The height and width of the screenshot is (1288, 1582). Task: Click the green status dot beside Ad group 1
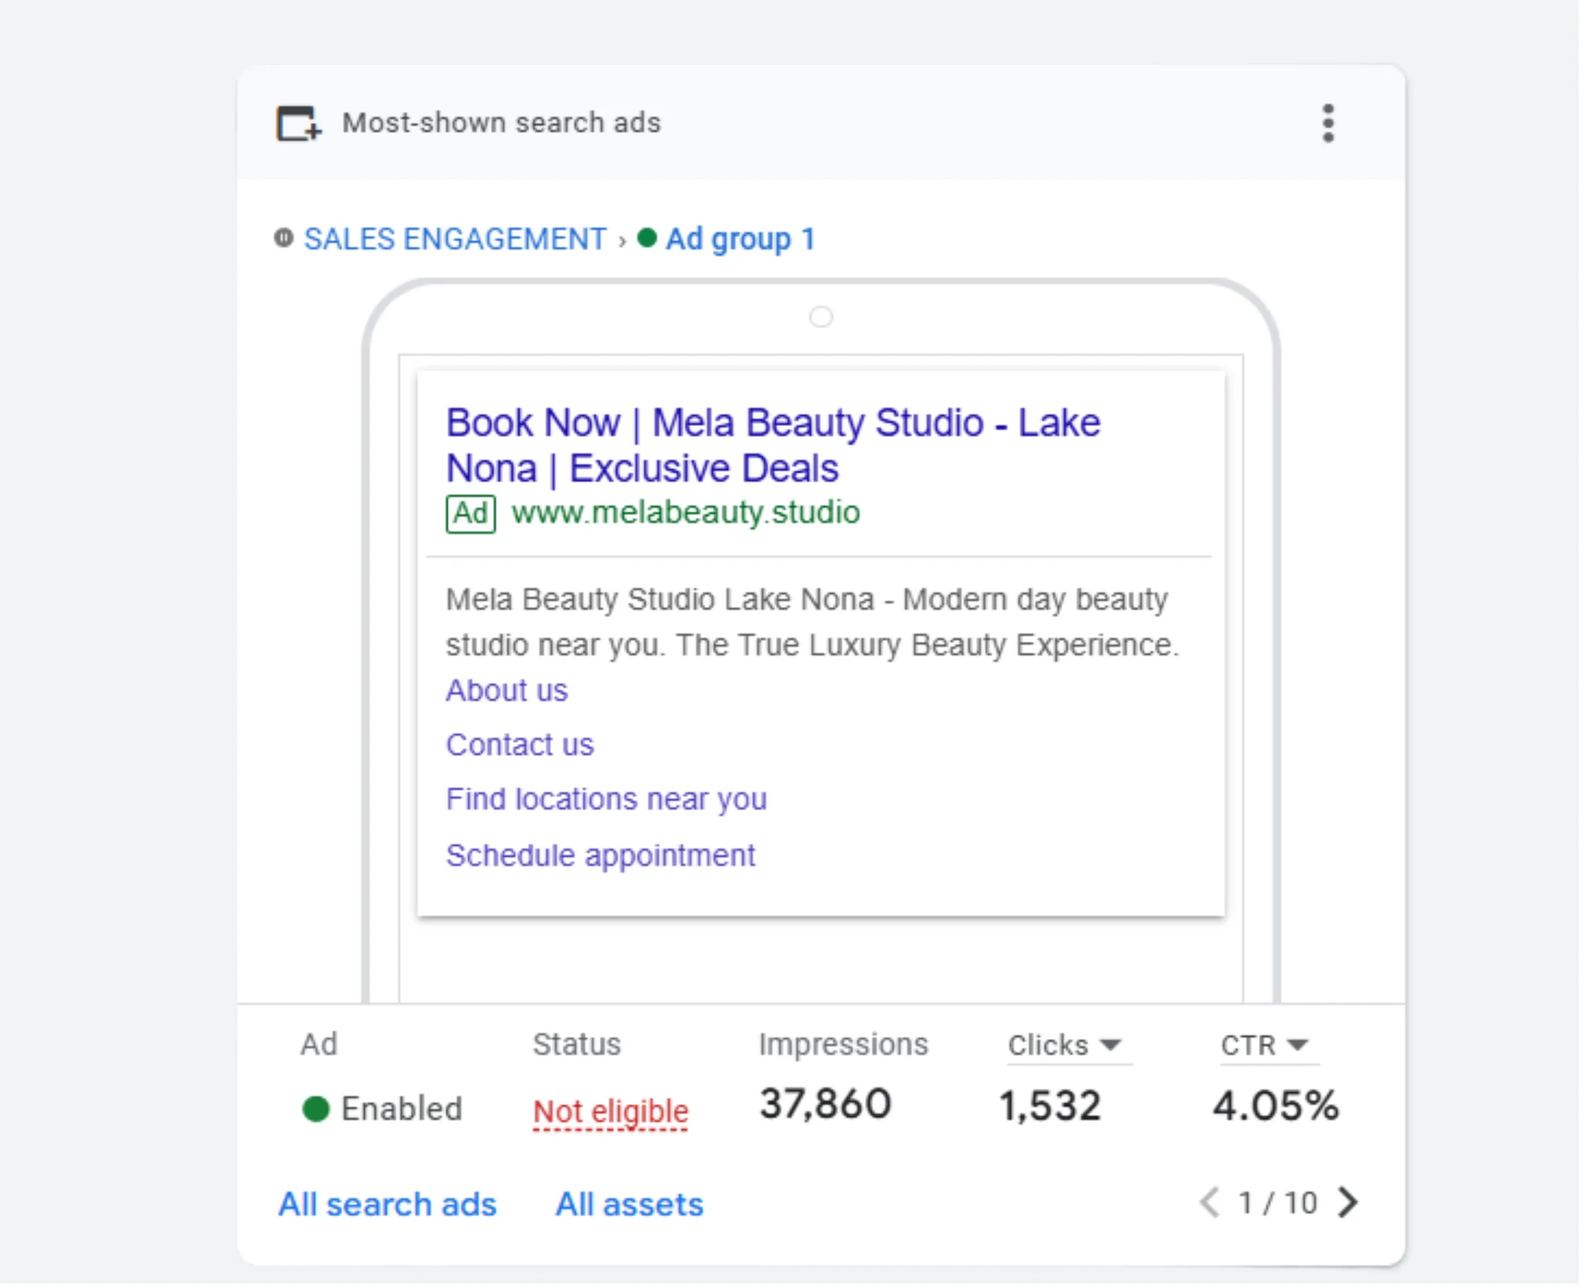pyautogui.click(x=647, y=238)
